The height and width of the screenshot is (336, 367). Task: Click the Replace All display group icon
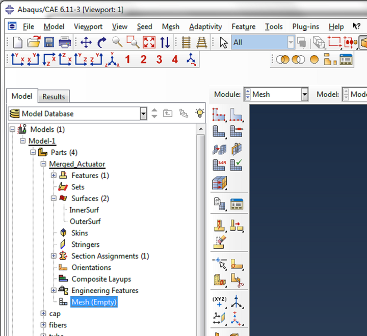coord(314,60)
